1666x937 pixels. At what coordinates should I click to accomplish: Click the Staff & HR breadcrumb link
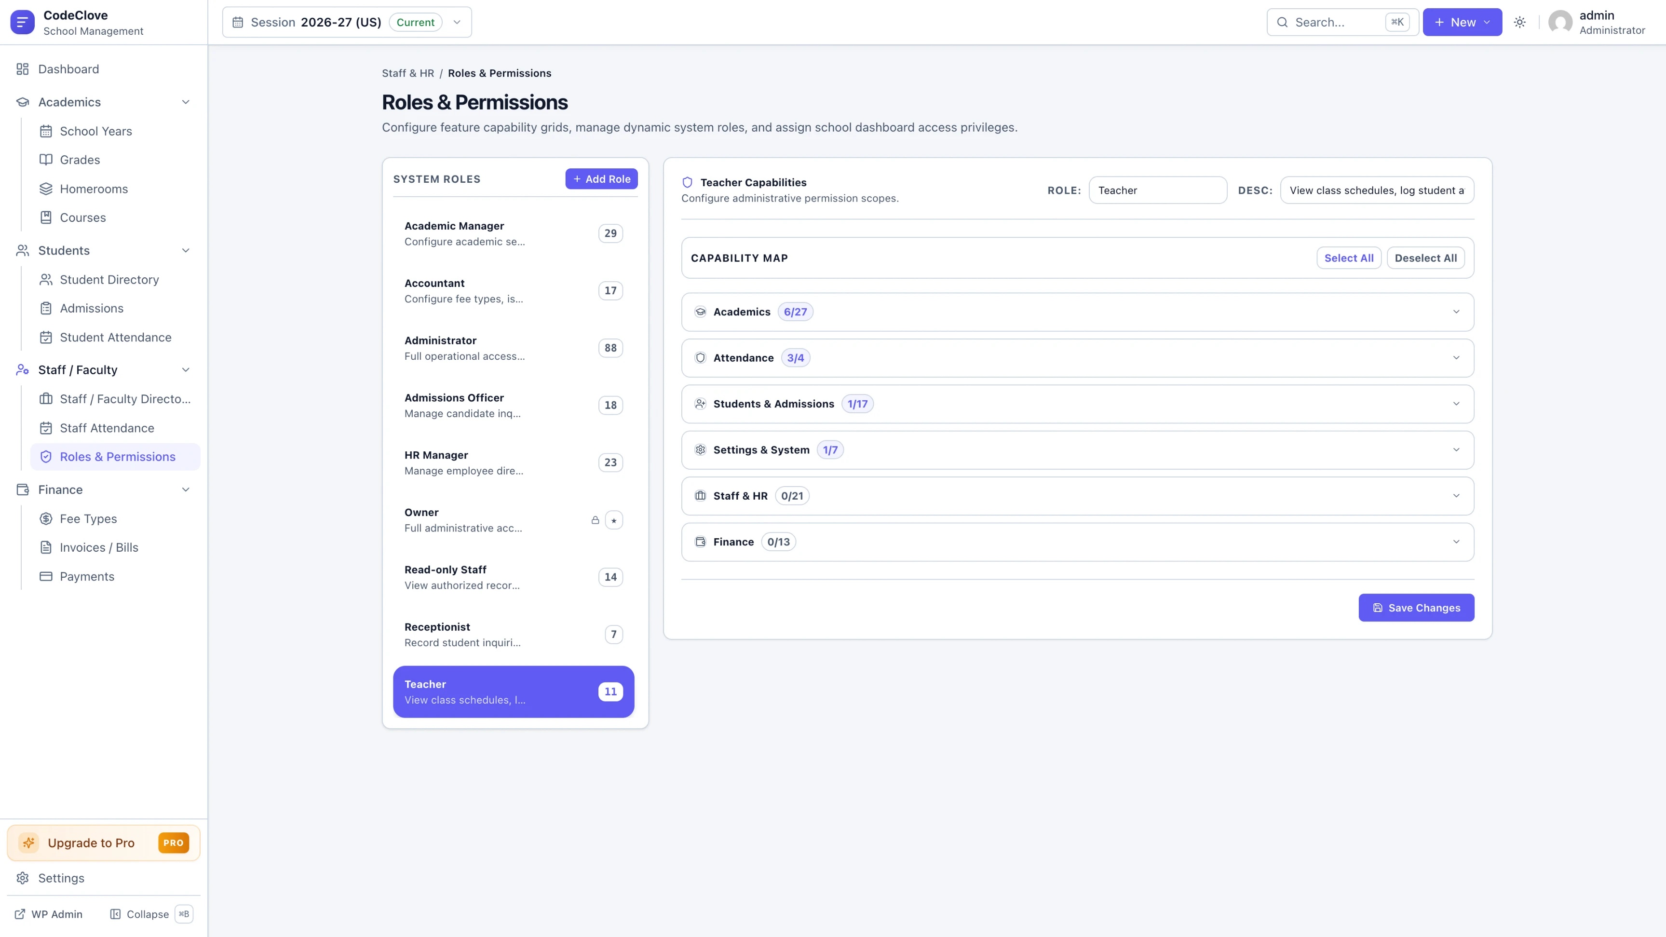408,73
